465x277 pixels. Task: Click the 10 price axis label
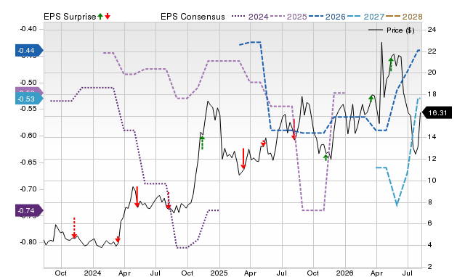[432, 181]
